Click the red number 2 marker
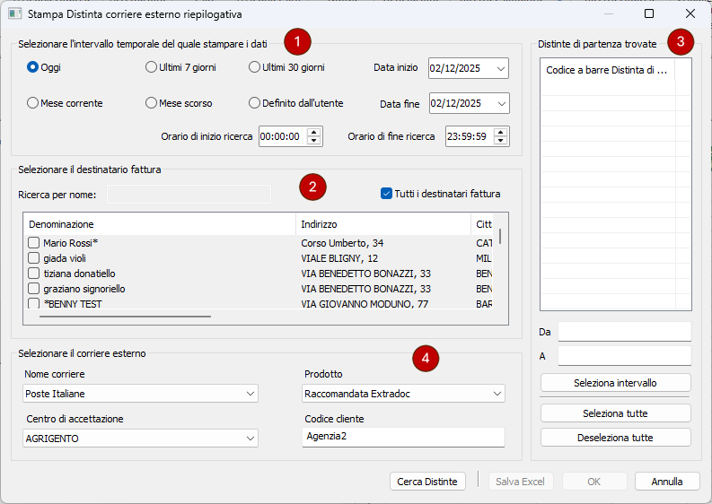The height and width of the screenshot is (504, 712). [312, 187]
